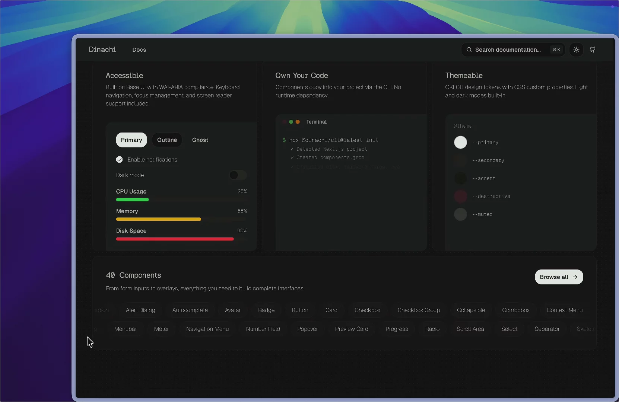This screenshot has width=619, height=402.
Task: Click the Primary button
Action: click(131, 140)
